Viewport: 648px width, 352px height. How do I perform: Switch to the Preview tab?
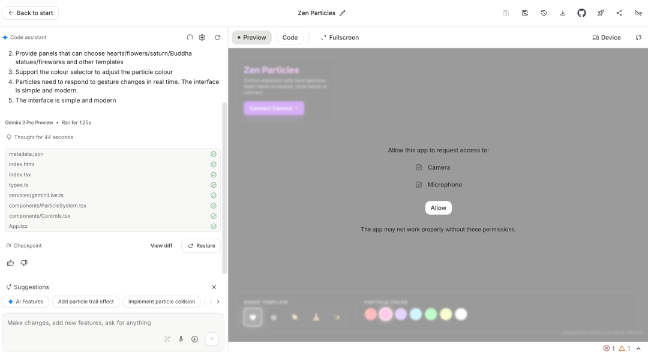[x=251, y=37]
